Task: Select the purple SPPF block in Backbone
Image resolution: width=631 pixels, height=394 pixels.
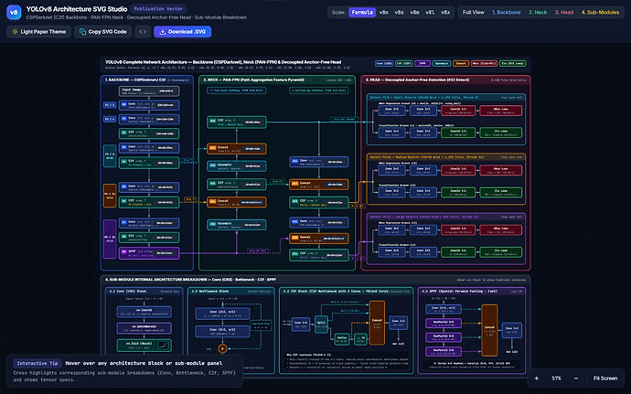Action: pyautogui.click(x=149, y=253)
